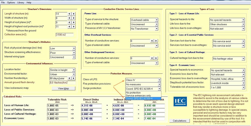Increase height of highest roof protrusion
Screen dimensions: 251x126
coord(73,27)
